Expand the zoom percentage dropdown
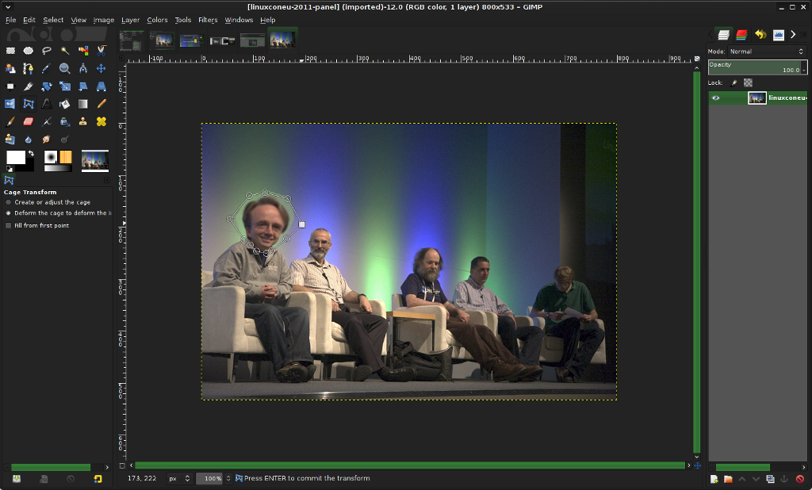The height and width of the screenshot is (490, 812). click(228, 478)
